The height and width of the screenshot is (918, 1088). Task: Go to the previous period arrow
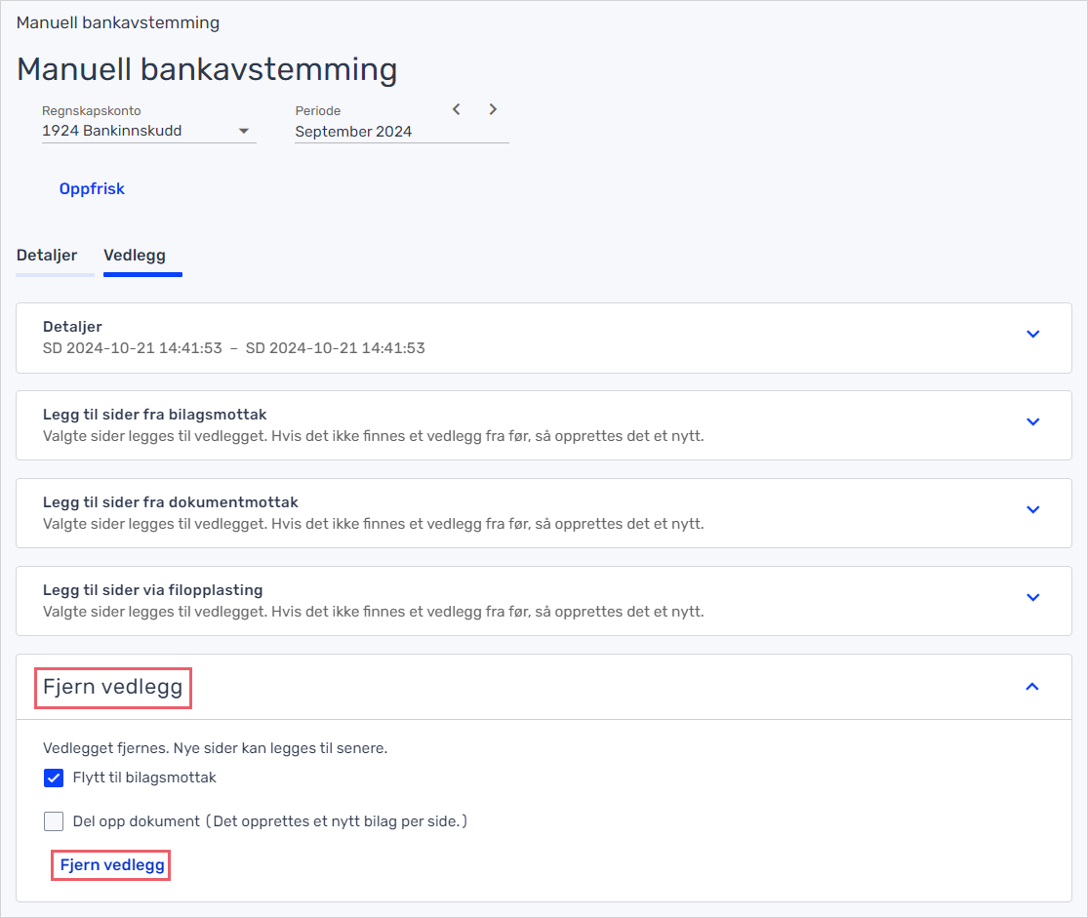[457, 109]
